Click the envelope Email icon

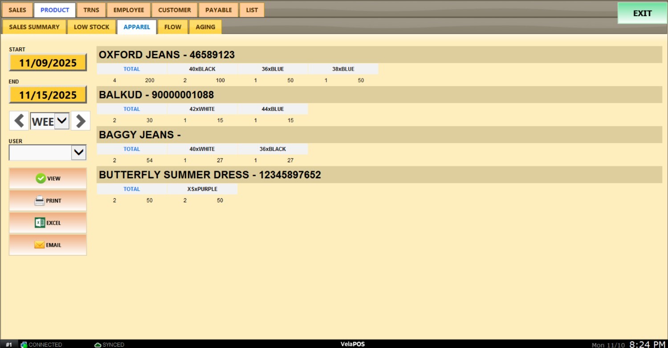click(40, 245)
